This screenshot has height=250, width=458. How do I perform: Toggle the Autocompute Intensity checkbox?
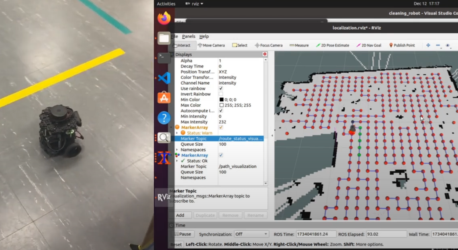click(221, 111)
